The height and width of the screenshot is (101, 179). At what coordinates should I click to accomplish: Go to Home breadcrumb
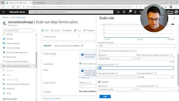coord(5,17)
